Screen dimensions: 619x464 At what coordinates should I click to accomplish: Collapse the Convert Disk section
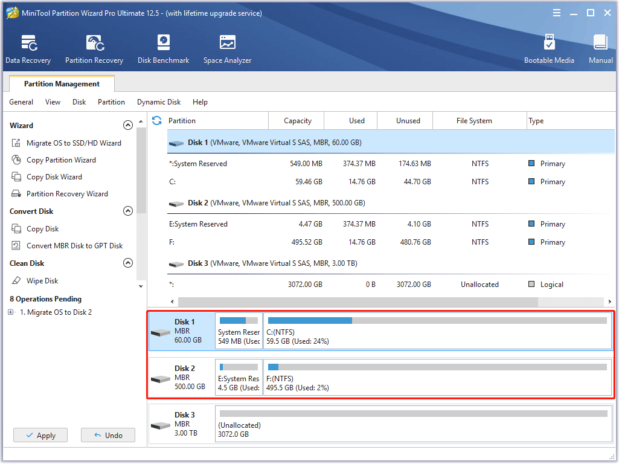pyautogui.click(x=128, y=211)
